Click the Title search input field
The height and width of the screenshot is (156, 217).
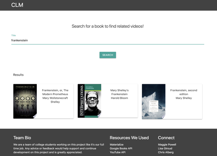108,41
